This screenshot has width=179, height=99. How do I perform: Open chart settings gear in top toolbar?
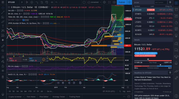click(104, 2)
